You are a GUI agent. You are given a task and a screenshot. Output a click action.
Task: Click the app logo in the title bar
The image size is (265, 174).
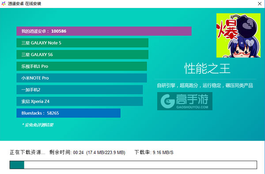pyautogui.click(x=4, y=4)
